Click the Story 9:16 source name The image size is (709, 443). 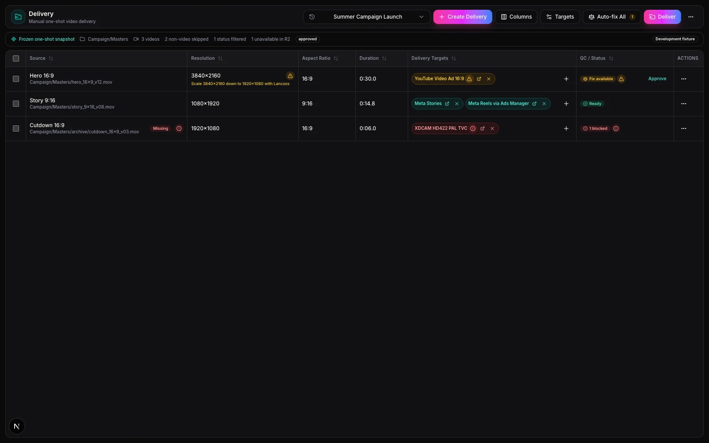coord(43,101)
